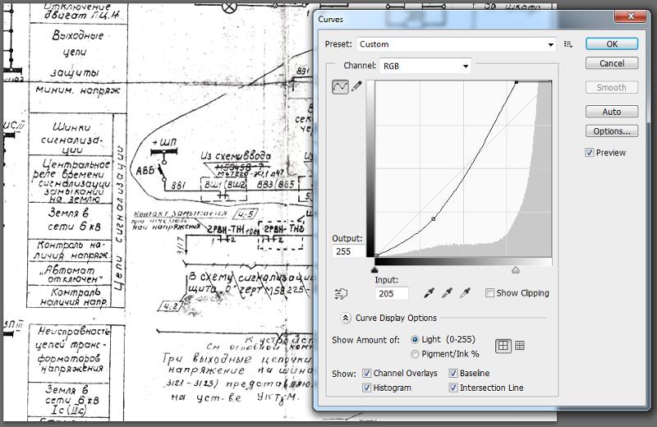
Task: Click the Input value field
Action: pos(392,293)
